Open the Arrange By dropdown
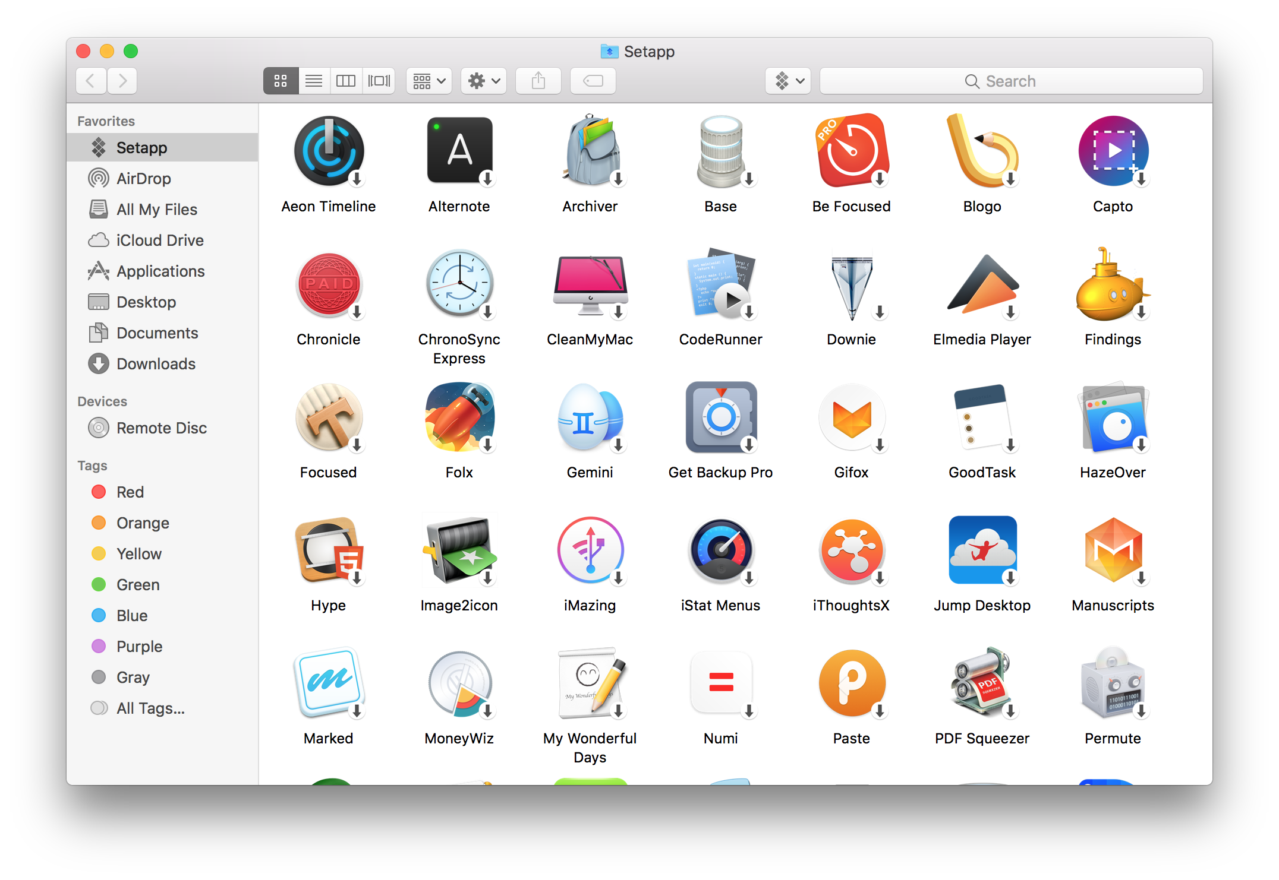 pos(428,81)
